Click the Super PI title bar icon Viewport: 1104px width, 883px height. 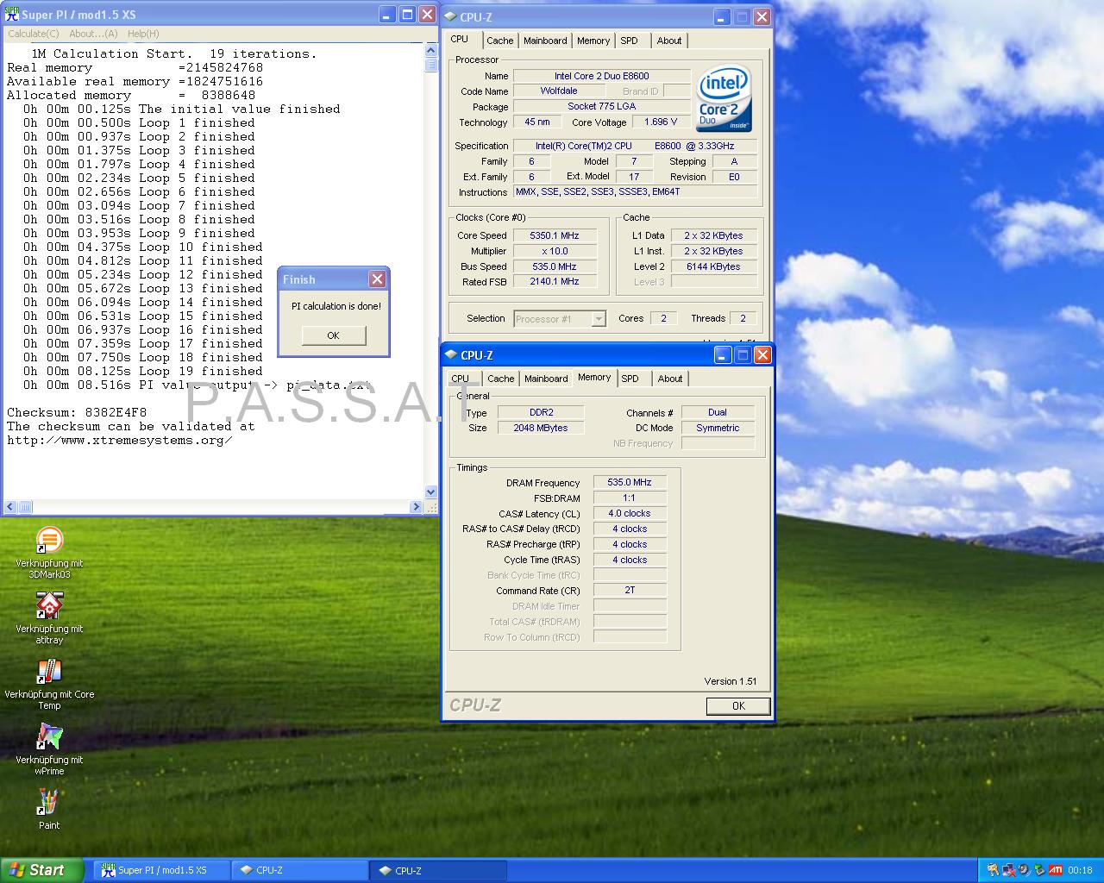pos(12,15)
